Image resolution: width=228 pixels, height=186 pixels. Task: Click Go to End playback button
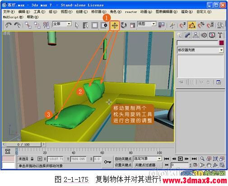pyautogui.click(x=194, y=159)
